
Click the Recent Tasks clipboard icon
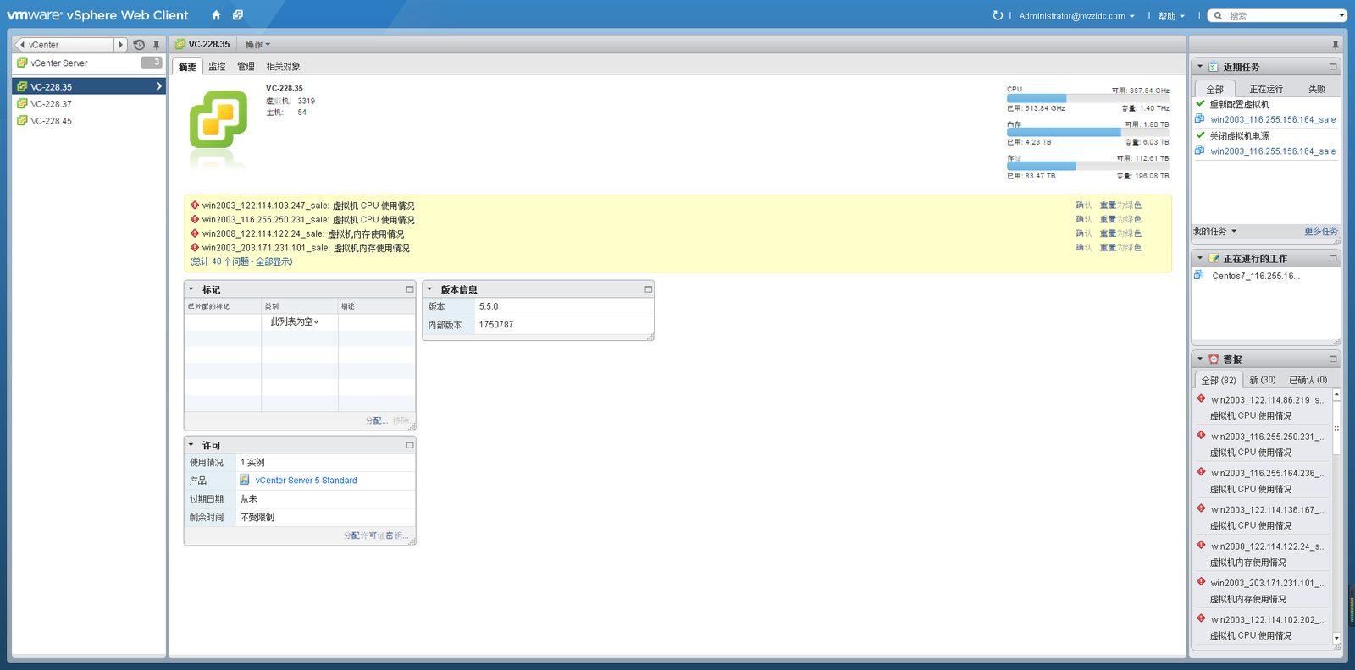tap(1214, 67)
